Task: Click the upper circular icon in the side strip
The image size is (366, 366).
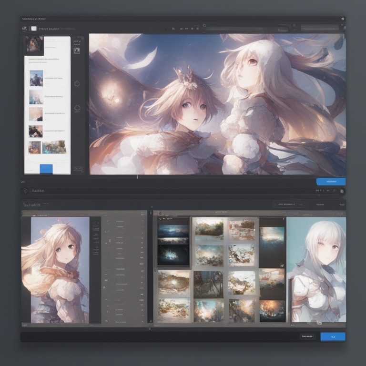Action: click(x=77, y=83)
